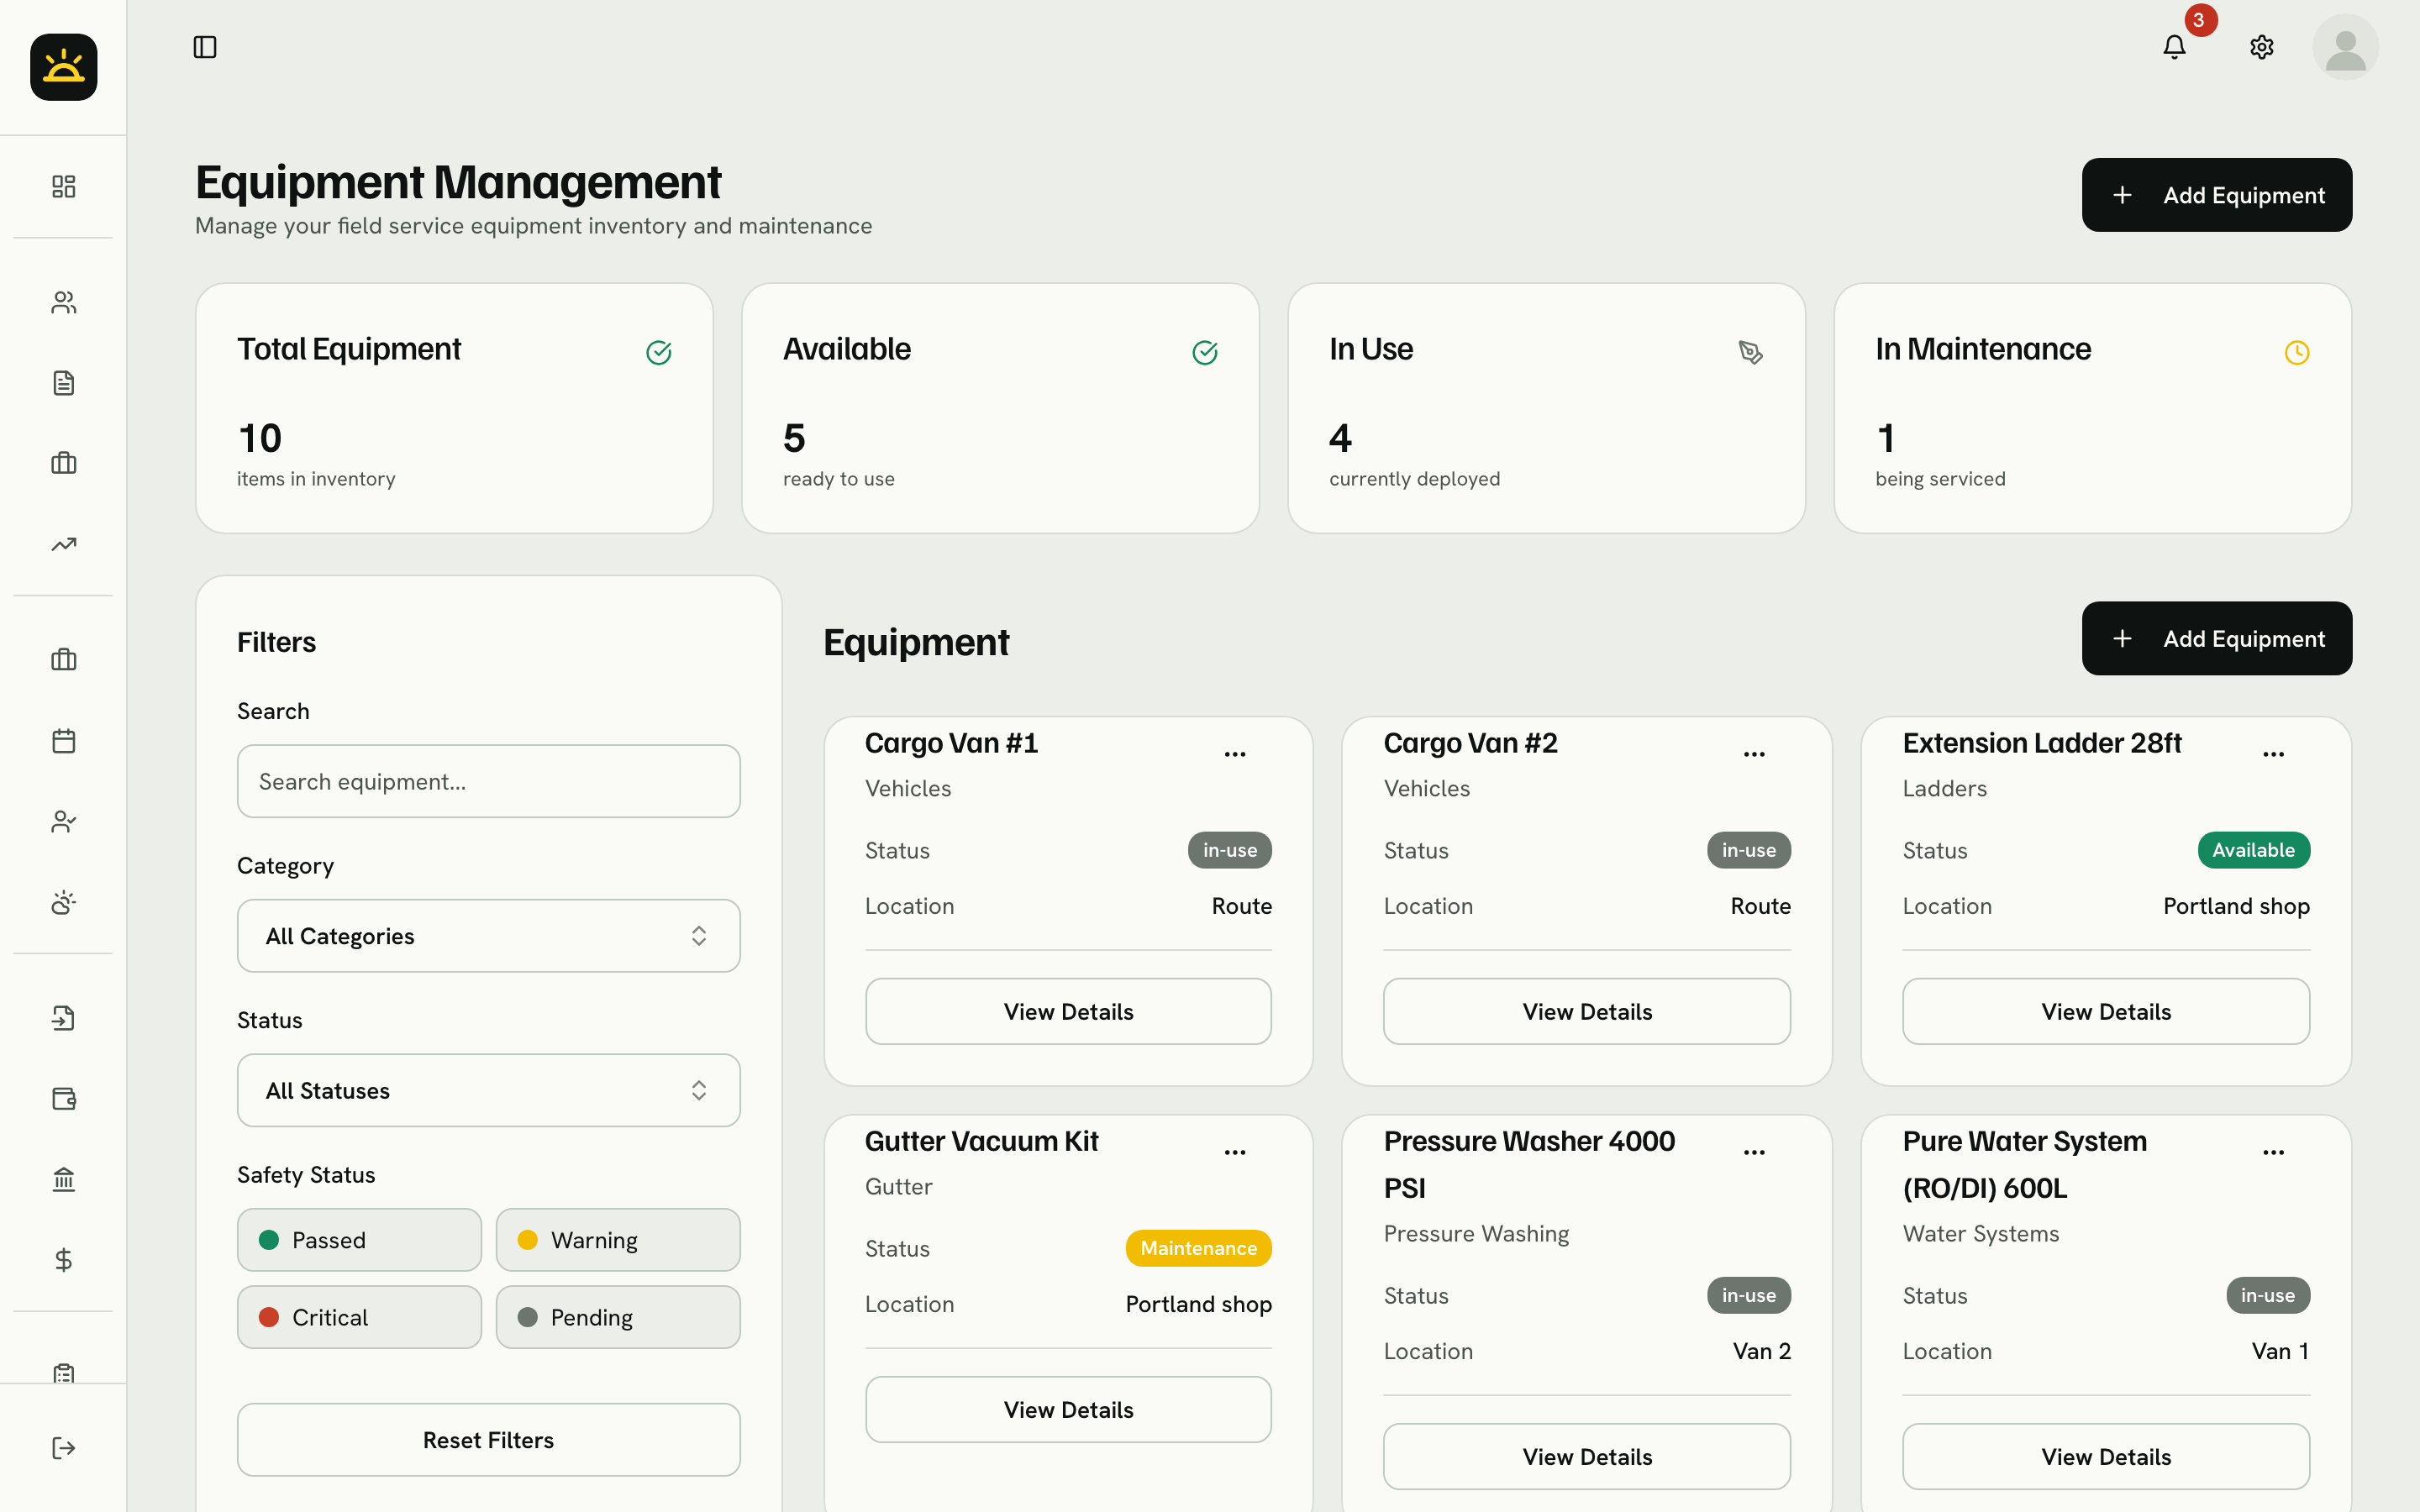Image resolution: width=2420 pixels, height=1512 pixels.
Task: Click the In Use tag icon
Action: click(x=1750, y=352)
